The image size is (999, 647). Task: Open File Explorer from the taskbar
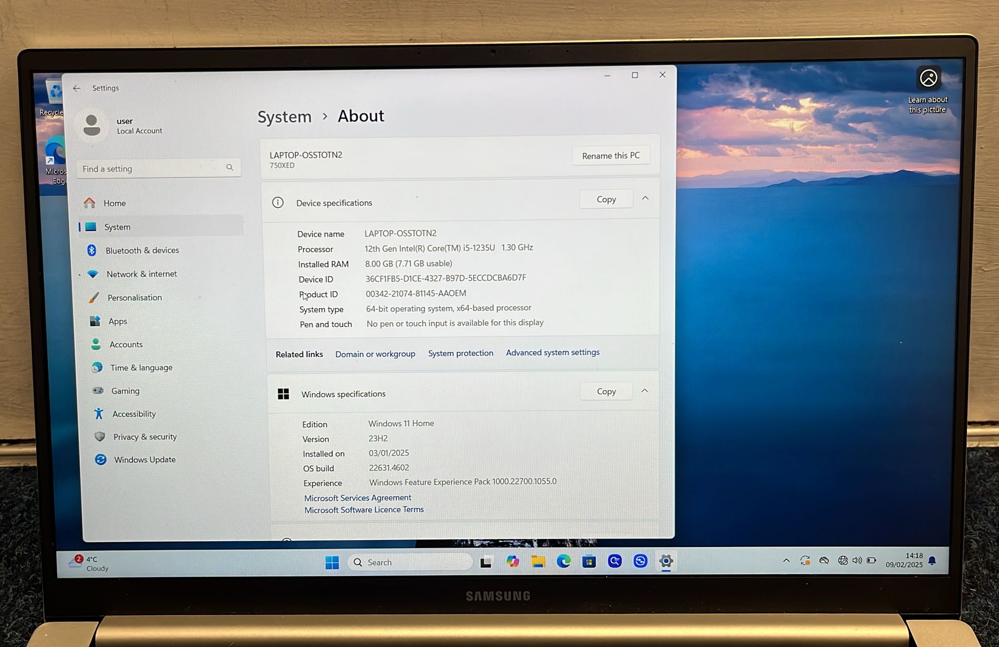(x=538, y=562)
